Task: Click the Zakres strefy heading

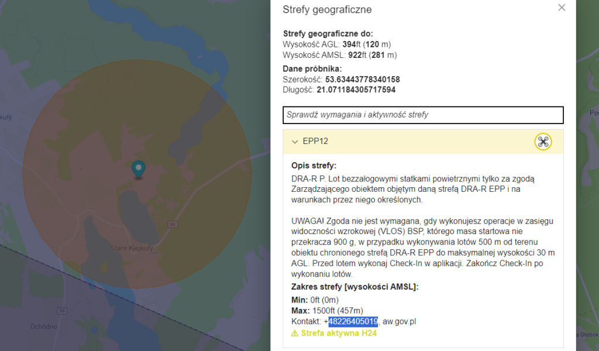Action: (354, 287)
